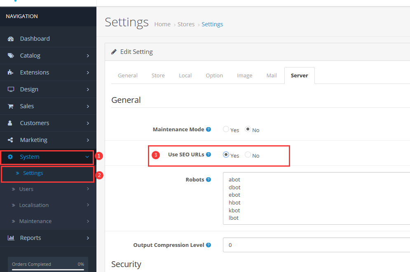
Task: Open Settings in the System submenu
Action: point(33,173)
